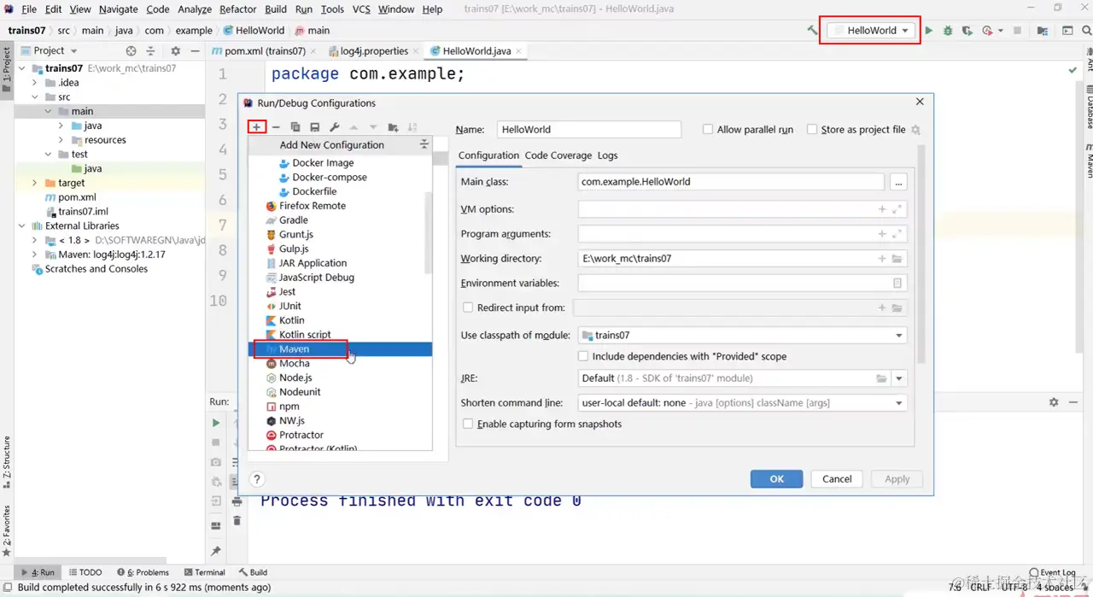The image size is (1093, 597).
Task: Switch to the Logs tab in dialog
Action: [607, 155]
